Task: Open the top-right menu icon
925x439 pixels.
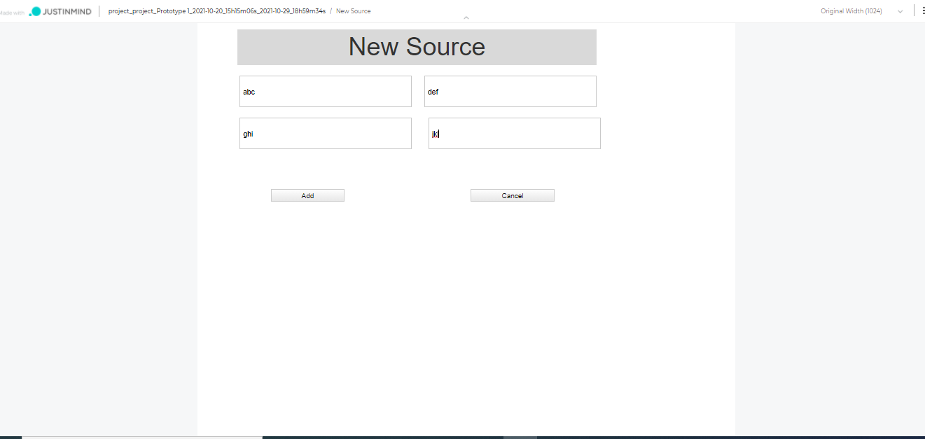Action: (921, 11)
